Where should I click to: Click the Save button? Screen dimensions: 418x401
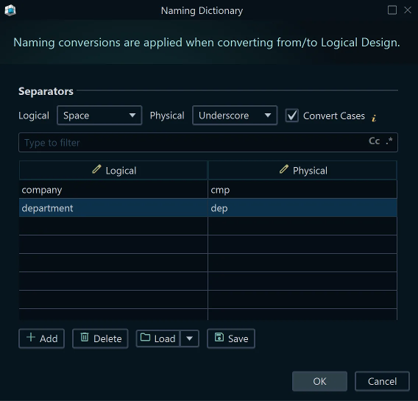click(x=231, y=338)
